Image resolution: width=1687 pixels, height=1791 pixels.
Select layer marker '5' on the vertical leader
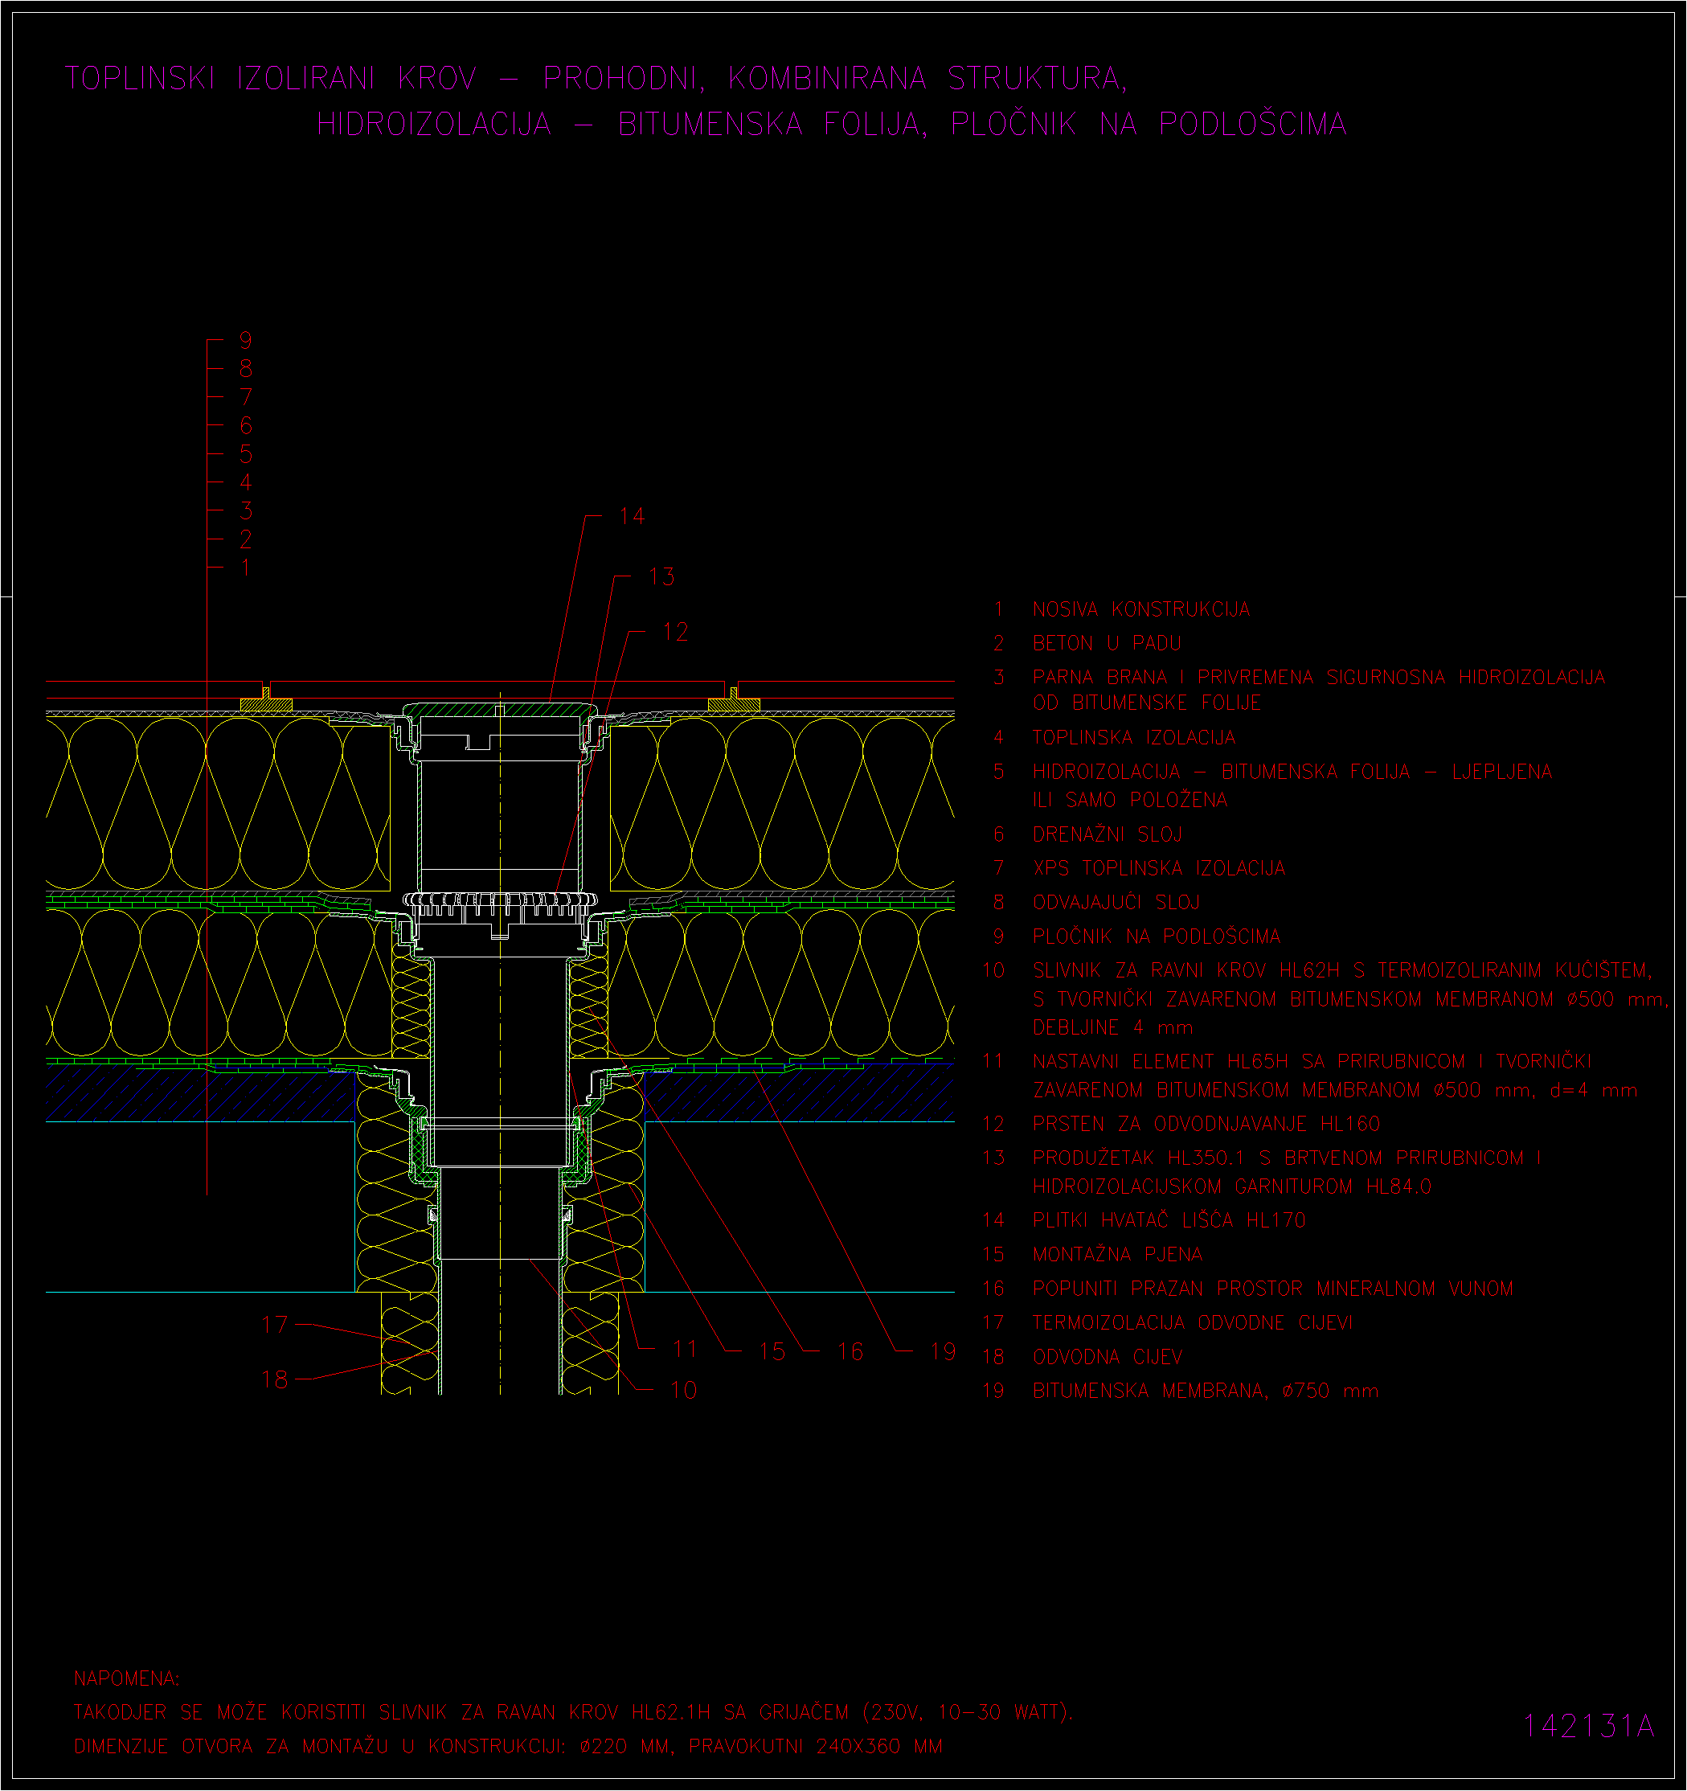pyautogui.click(x=246, y=454)
